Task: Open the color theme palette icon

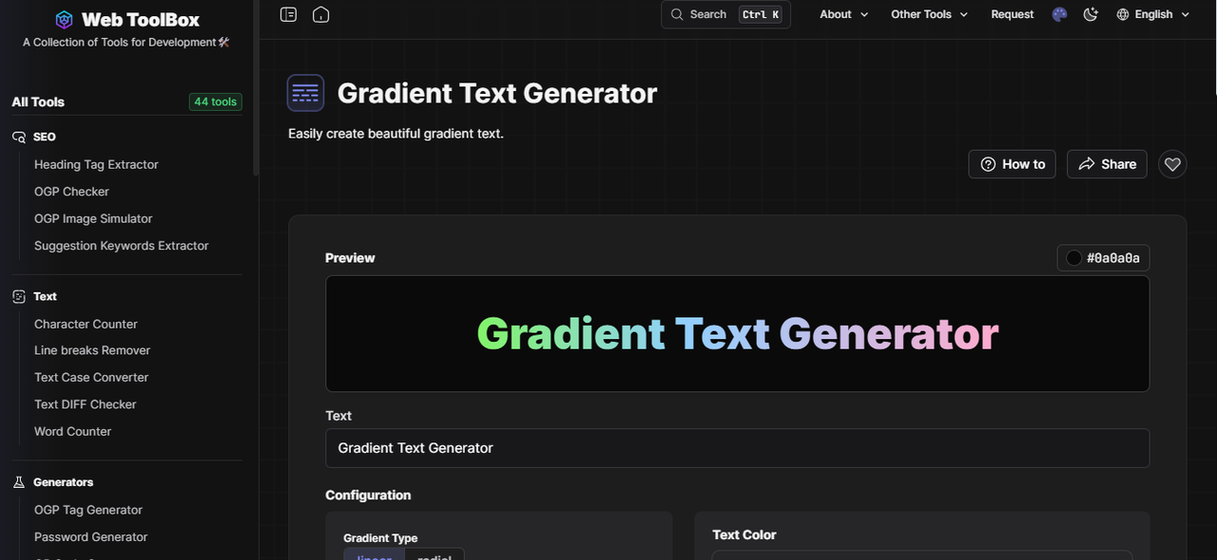Action: [1060, 14]
